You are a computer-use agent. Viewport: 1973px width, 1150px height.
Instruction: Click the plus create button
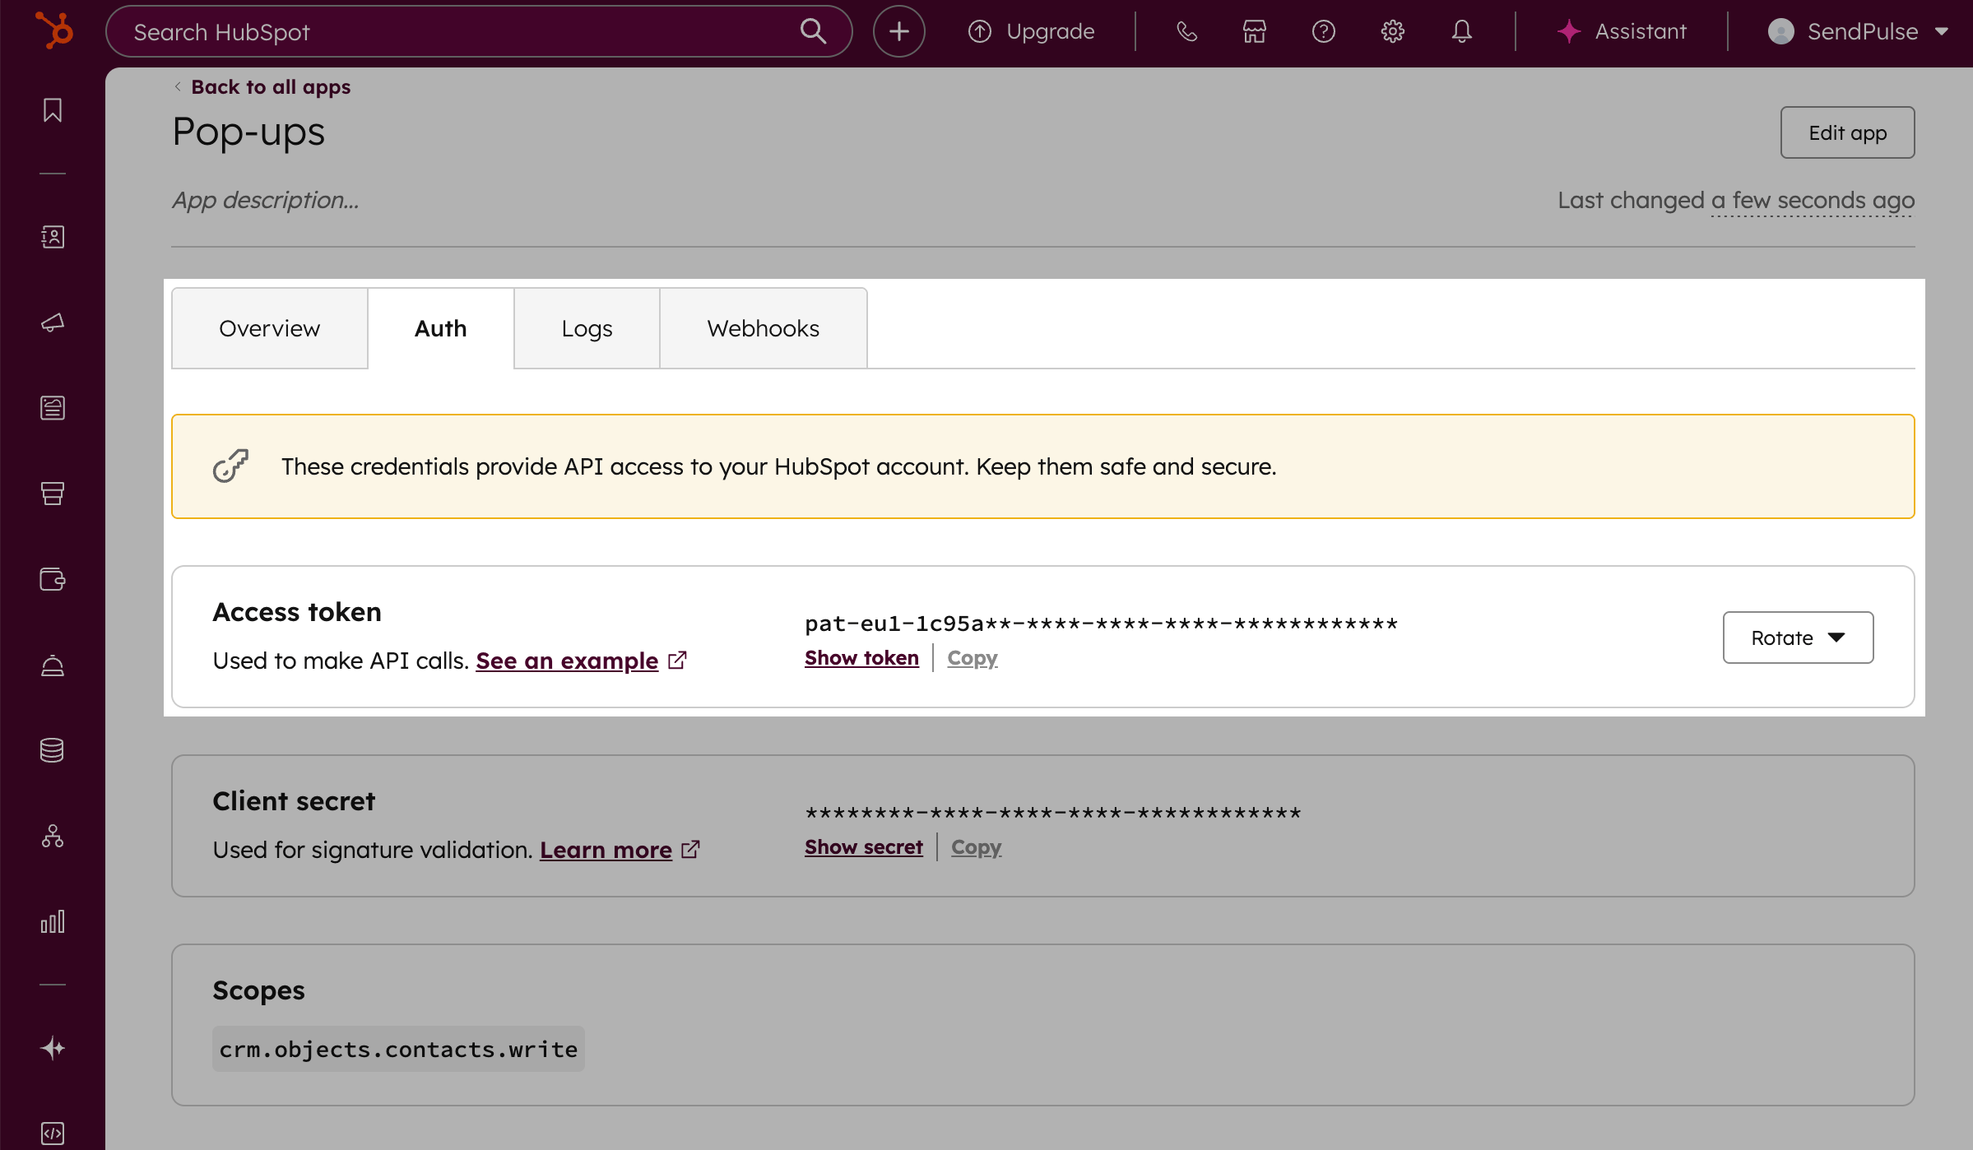898,31
